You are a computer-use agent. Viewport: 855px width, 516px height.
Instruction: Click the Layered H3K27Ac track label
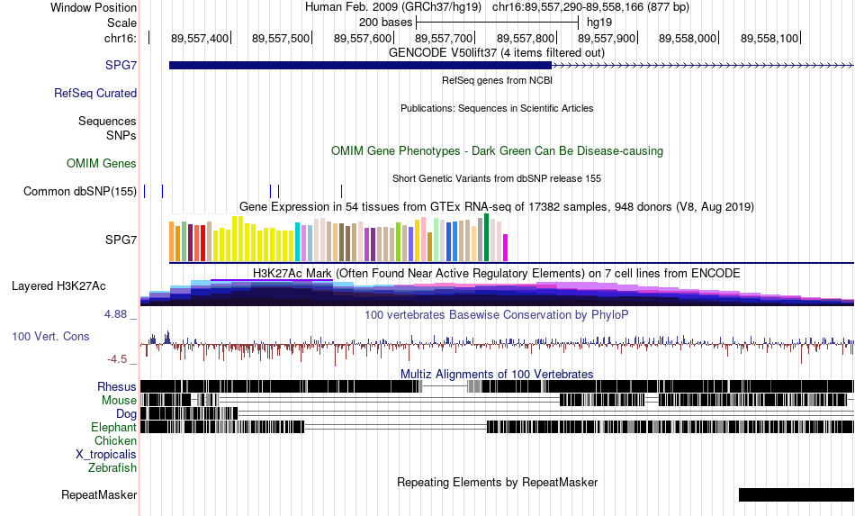point(58,285)
